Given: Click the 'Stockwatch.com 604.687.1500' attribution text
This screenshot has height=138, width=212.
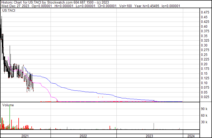Looking at the screenshot, I should [70, 2].
